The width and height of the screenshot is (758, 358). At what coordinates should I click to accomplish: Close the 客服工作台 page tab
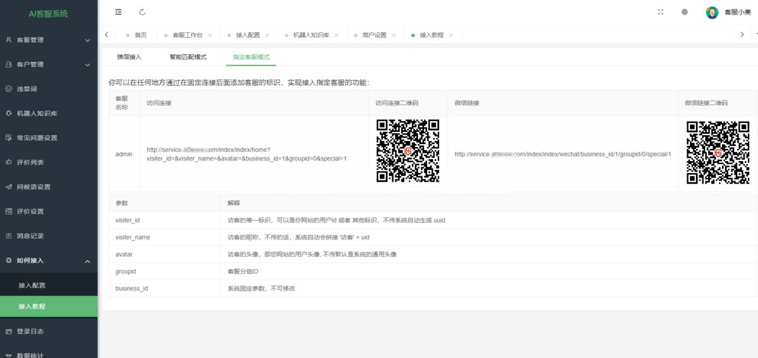click(x=210, y=35)
